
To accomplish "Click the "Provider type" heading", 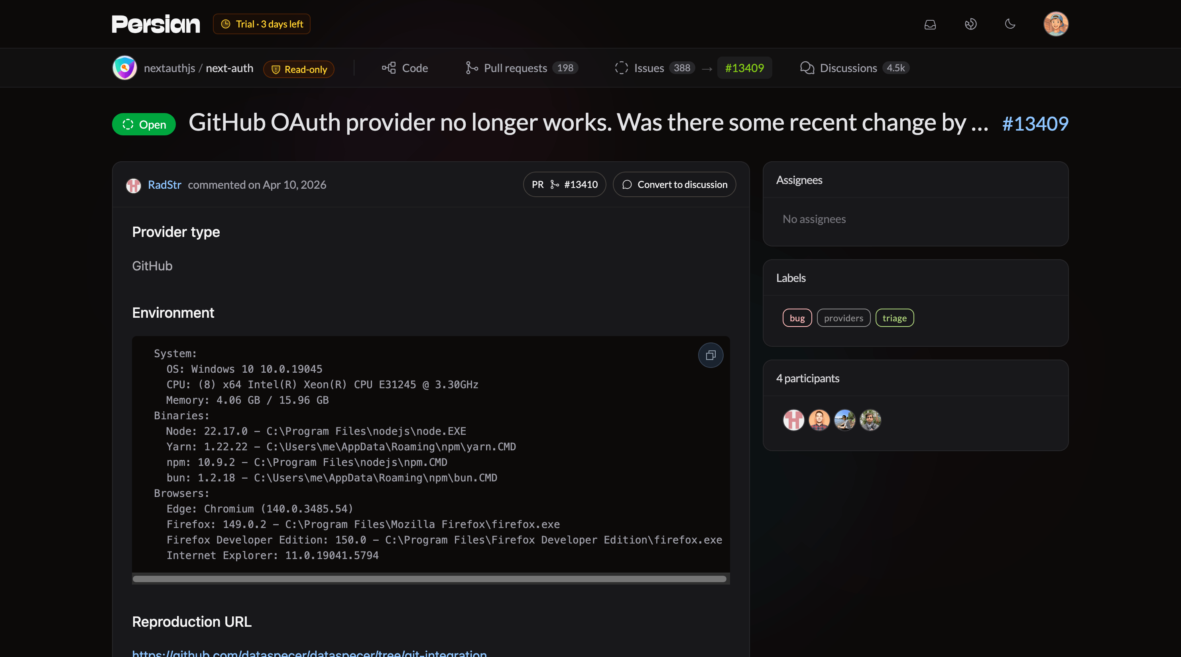I will click(x=176, y=232).
